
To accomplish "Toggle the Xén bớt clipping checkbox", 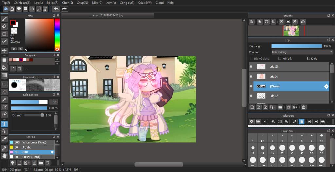I will click(280, 58).
